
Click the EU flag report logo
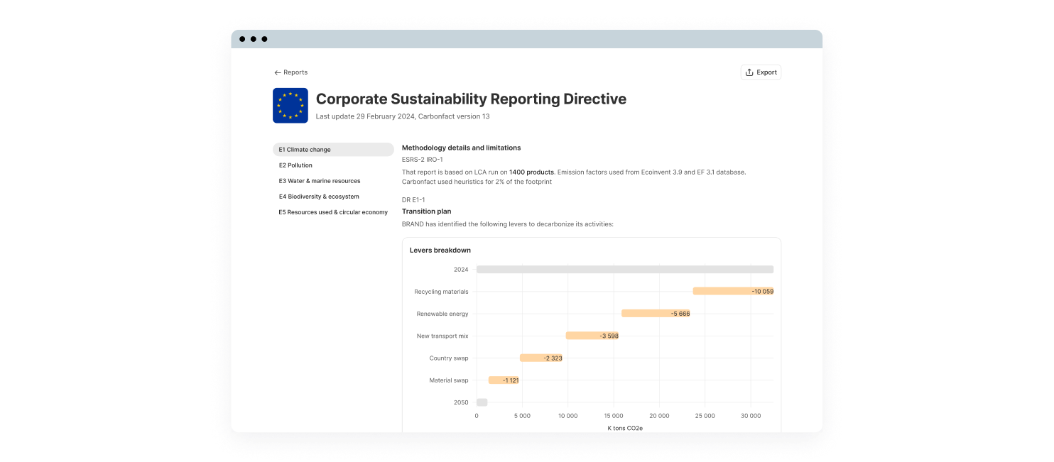[290, 105]
